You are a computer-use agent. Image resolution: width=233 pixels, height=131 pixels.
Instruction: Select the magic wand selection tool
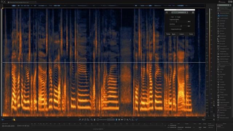point(130,120)
